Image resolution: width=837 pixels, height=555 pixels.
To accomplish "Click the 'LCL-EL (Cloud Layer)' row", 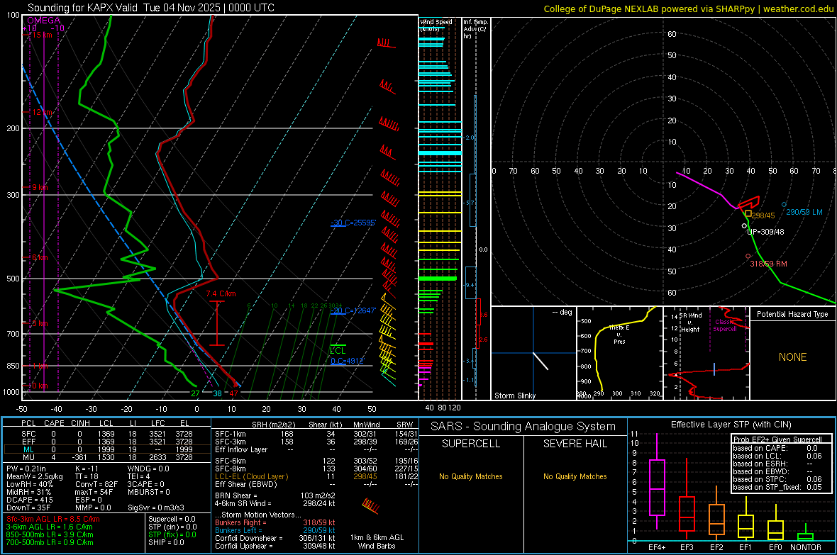I will click(315, 476).
